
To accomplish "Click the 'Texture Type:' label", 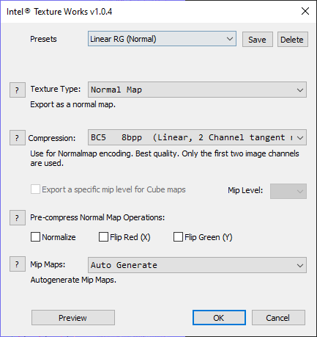I will point(56,89).
